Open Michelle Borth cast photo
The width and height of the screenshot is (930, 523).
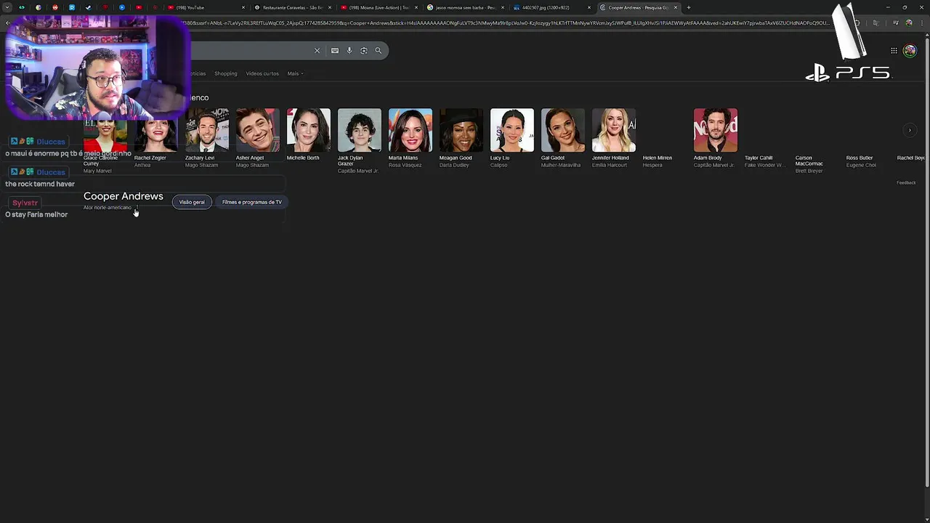pyautogui.click(x=309, y=130)
